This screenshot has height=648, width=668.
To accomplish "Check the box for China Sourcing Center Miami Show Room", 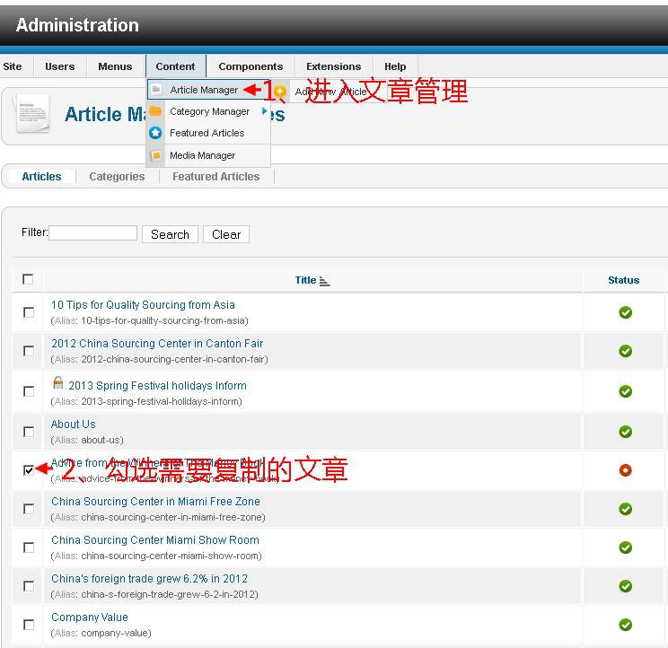I will (29, 547).
